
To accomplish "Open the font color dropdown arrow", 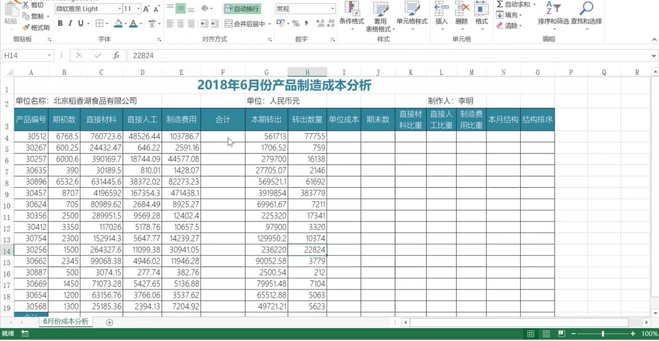I will [x=141, y=24].
